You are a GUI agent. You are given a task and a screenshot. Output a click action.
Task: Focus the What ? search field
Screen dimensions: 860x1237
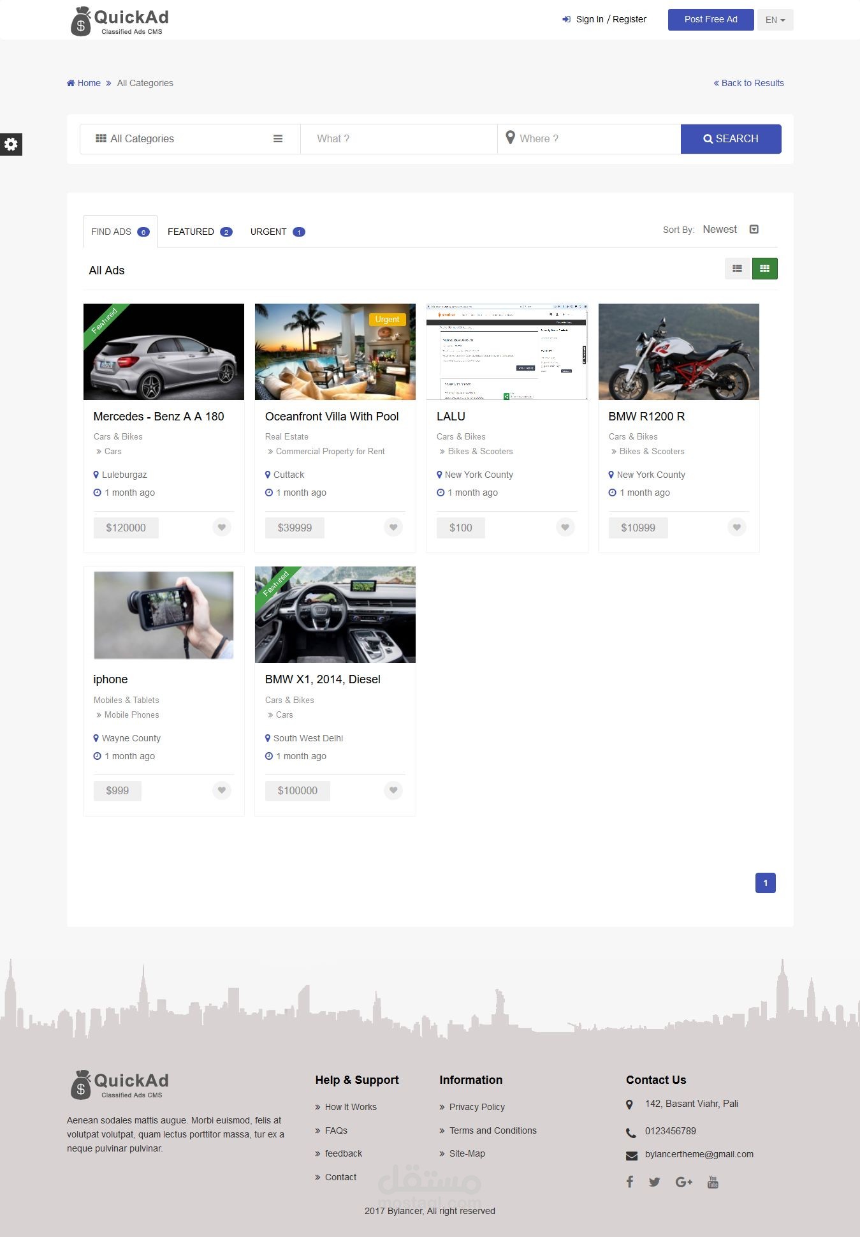tap(399, 139)
